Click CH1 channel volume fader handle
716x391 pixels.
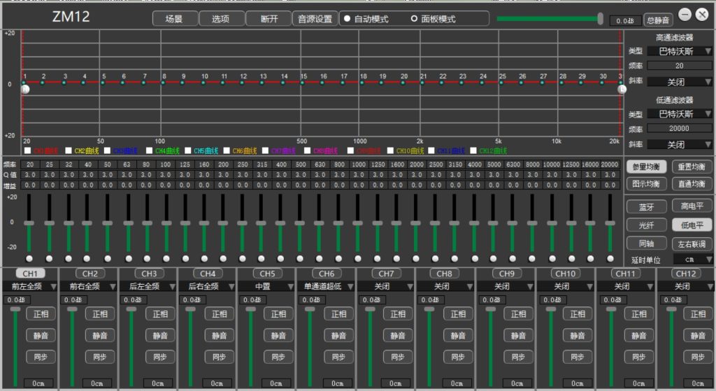[15, 309]
